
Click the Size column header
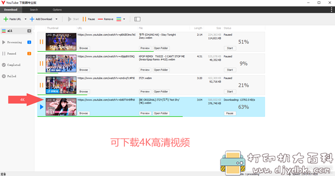219,28
